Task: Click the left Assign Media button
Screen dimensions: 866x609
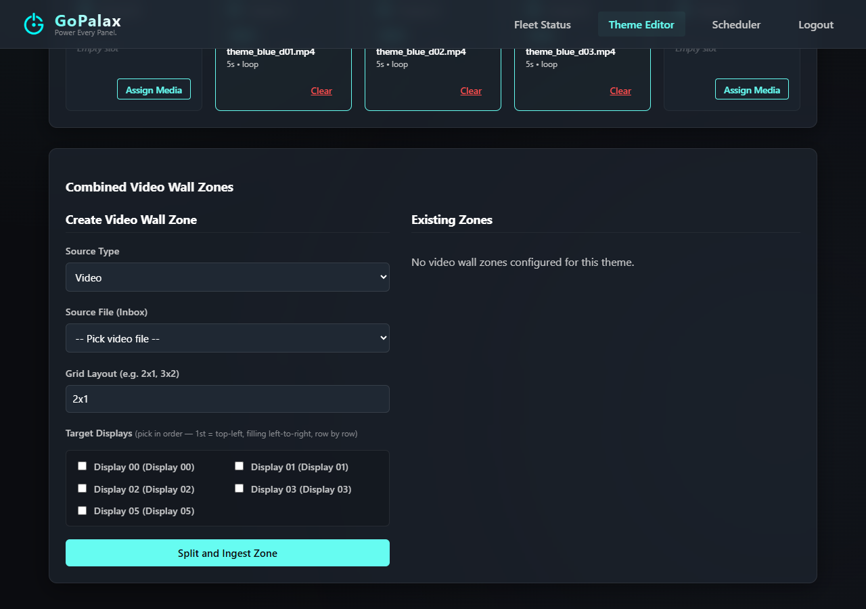Action: coord(154,89)
